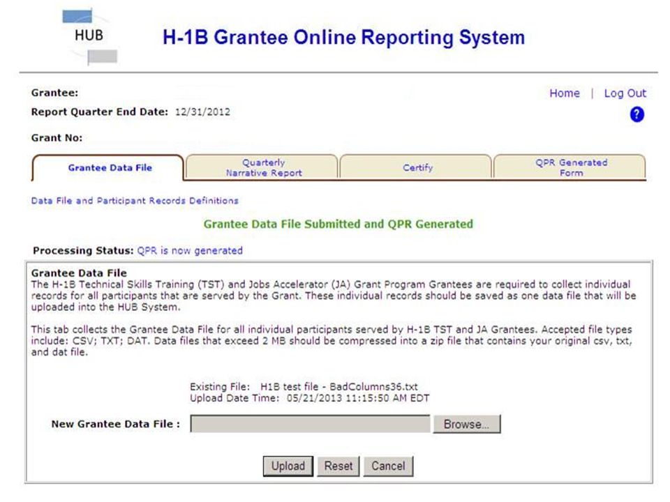The image size is (670, 502).
Task: Click the report date '12/31/2012'
Action: pyautogui.click(x=202, y=112)
